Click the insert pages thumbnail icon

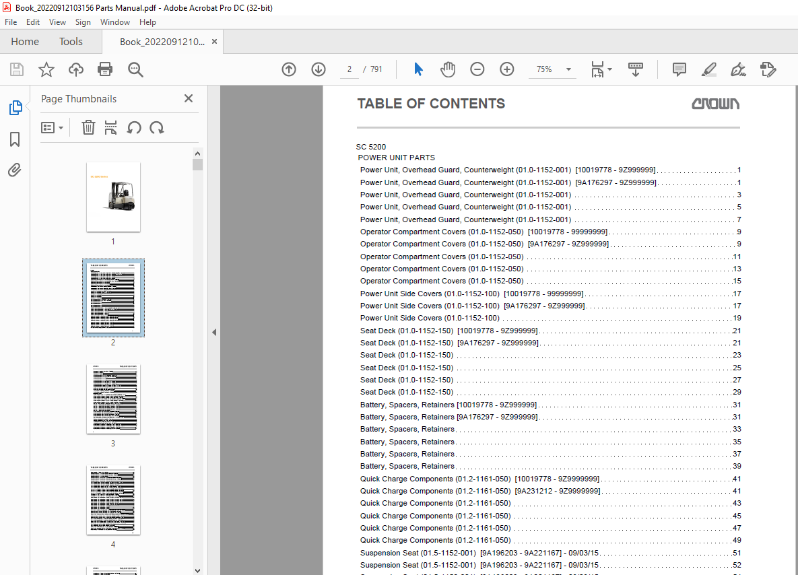tap(110, 127)
